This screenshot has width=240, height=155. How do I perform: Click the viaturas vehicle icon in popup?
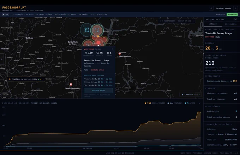click(98, 53)
